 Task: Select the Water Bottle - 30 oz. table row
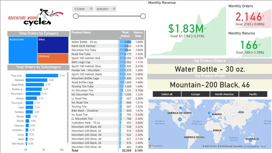coord(107,42)
